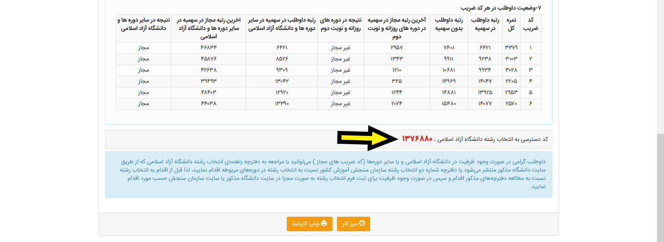Click the نمره کل column header
Image resolution: width=664 pixels, height=242 pixels.
pos(511,24)
